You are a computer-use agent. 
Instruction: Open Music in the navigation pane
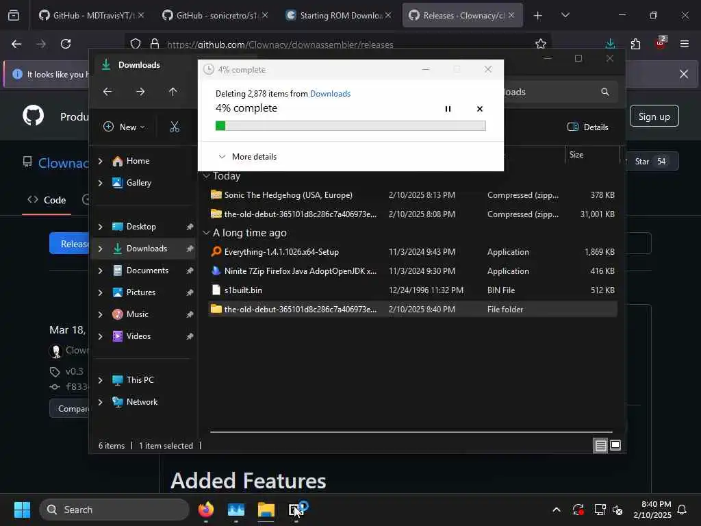[x=137, y=314]
